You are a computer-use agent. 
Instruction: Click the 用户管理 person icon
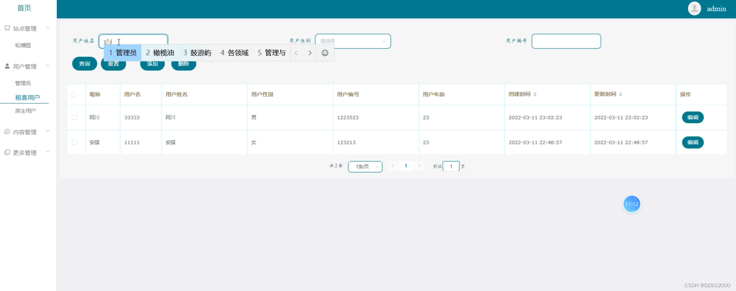[x=7, y=66]
